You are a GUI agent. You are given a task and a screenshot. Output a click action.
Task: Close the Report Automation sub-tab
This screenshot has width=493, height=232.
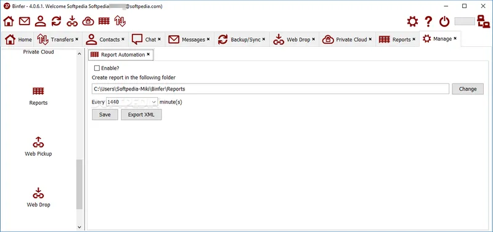pyautogui.click(x=148, y=54)
